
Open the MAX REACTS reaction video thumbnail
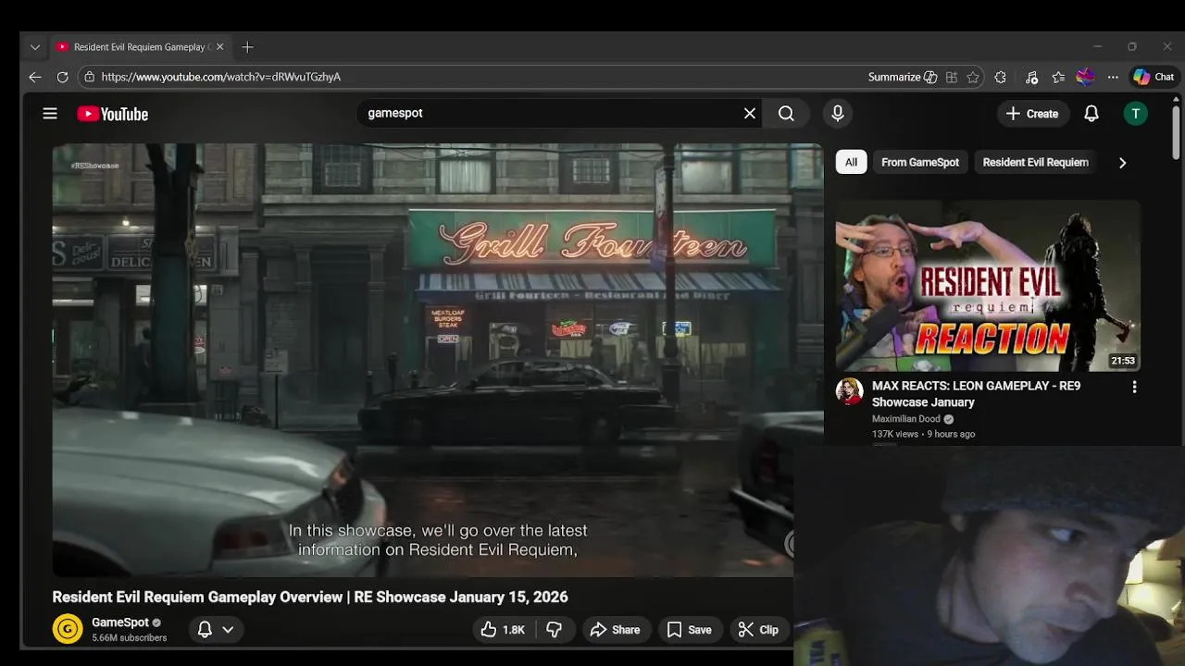(x=988, y=286)
